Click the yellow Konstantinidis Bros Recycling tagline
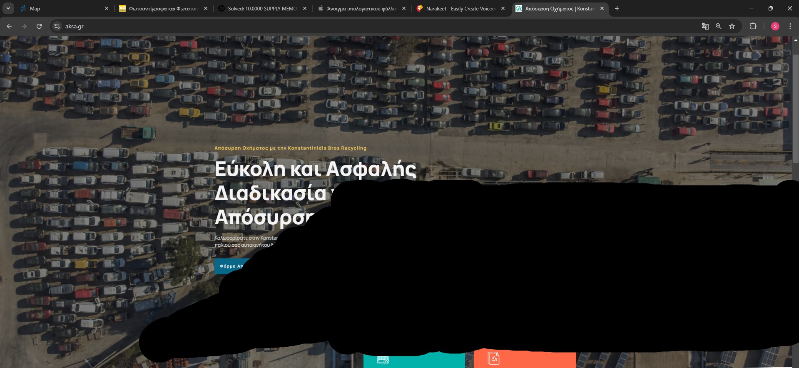Screen dimensions: 799x368 coord(290,148)
